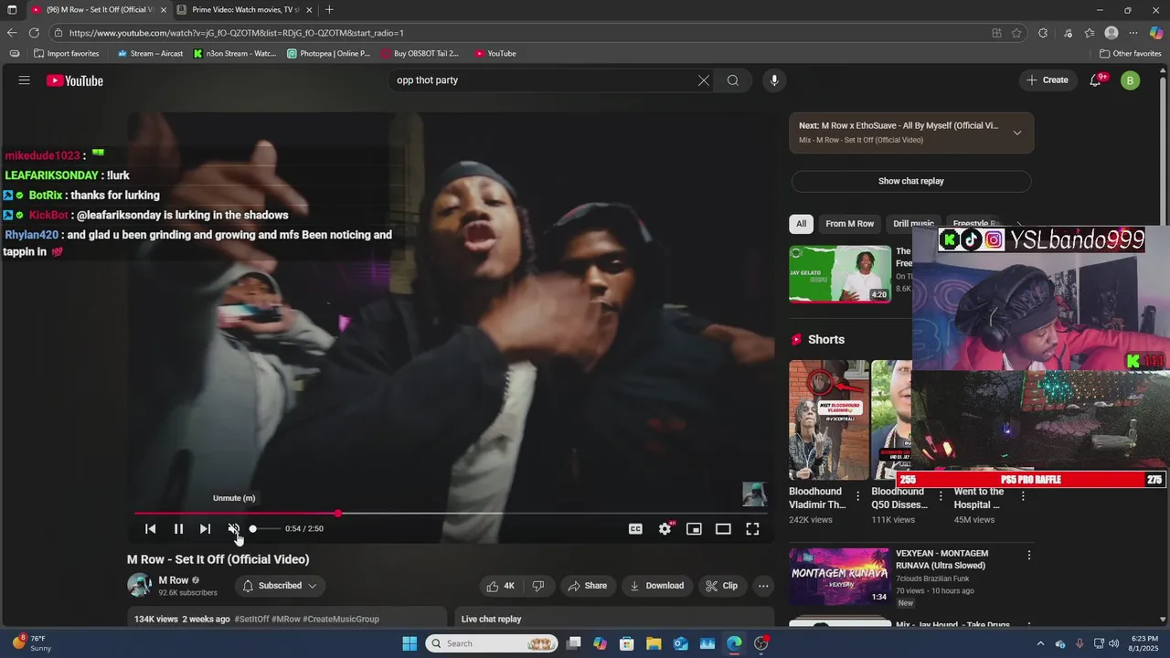1170x658 pixels.
Task: Click the browser address bar URL
Action: (x=237, y=33)
